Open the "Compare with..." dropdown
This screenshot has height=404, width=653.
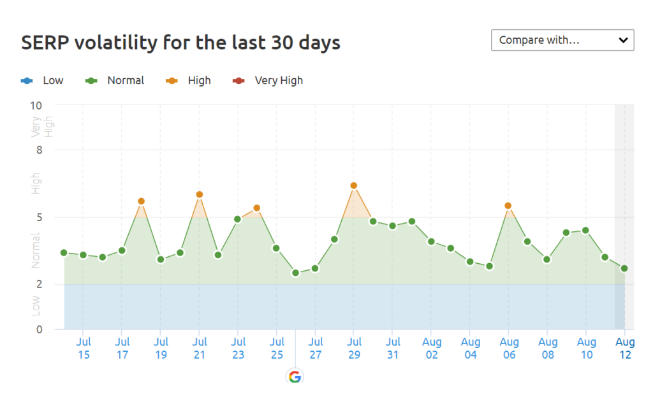(562, 40)
